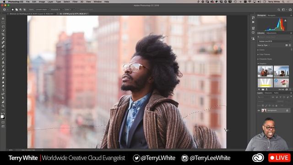Screen dimensions: 293x165
Task: Toggle Quick Mask mode
Action: (x=3, y=122)
